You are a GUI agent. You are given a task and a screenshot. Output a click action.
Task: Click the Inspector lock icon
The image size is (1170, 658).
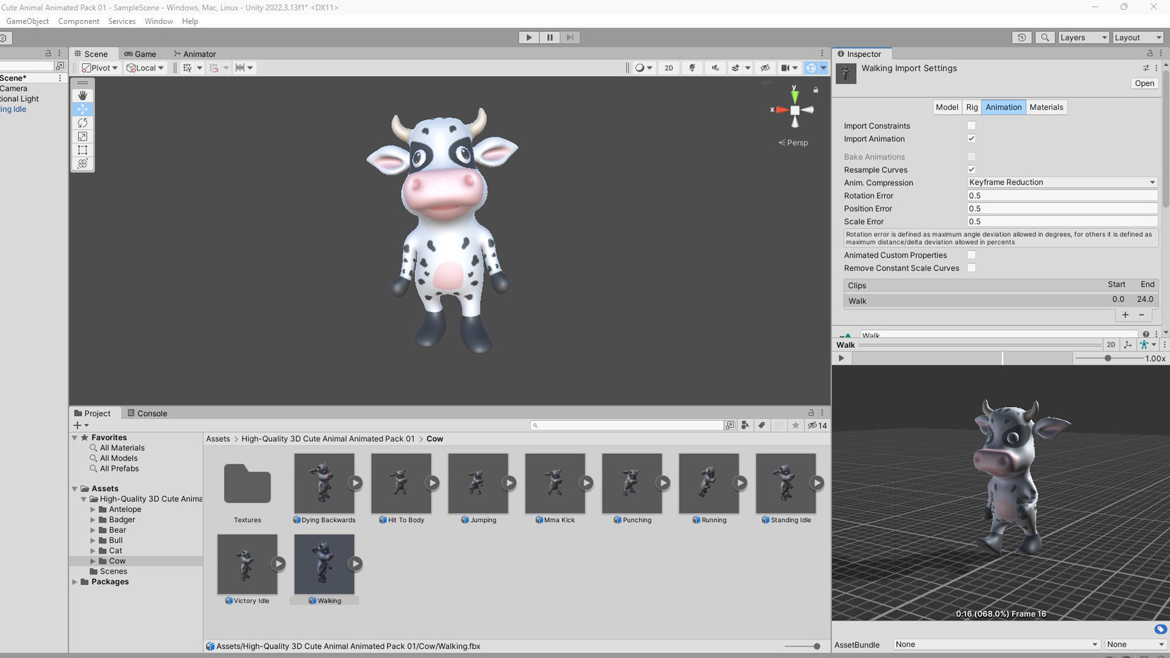pos(1149,54)
